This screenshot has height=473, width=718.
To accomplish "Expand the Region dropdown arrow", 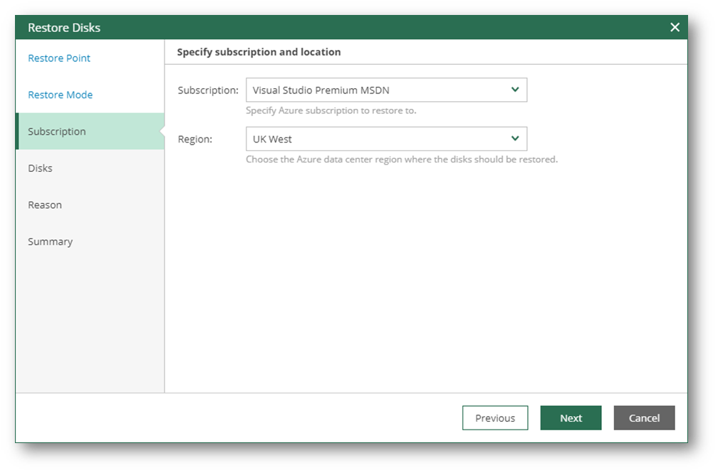I will tap(515, 139).
